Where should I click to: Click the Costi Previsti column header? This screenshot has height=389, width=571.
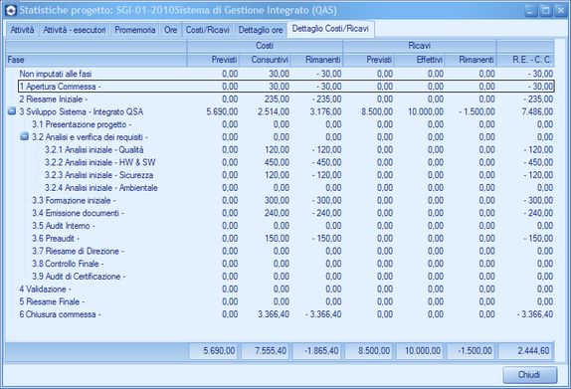click(x=213, y=60)
